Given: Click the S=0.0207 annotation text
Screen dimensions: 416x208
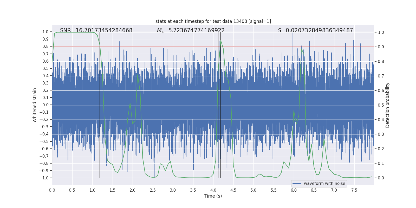Looking at the screenshot, I should [x=315, y=30].
